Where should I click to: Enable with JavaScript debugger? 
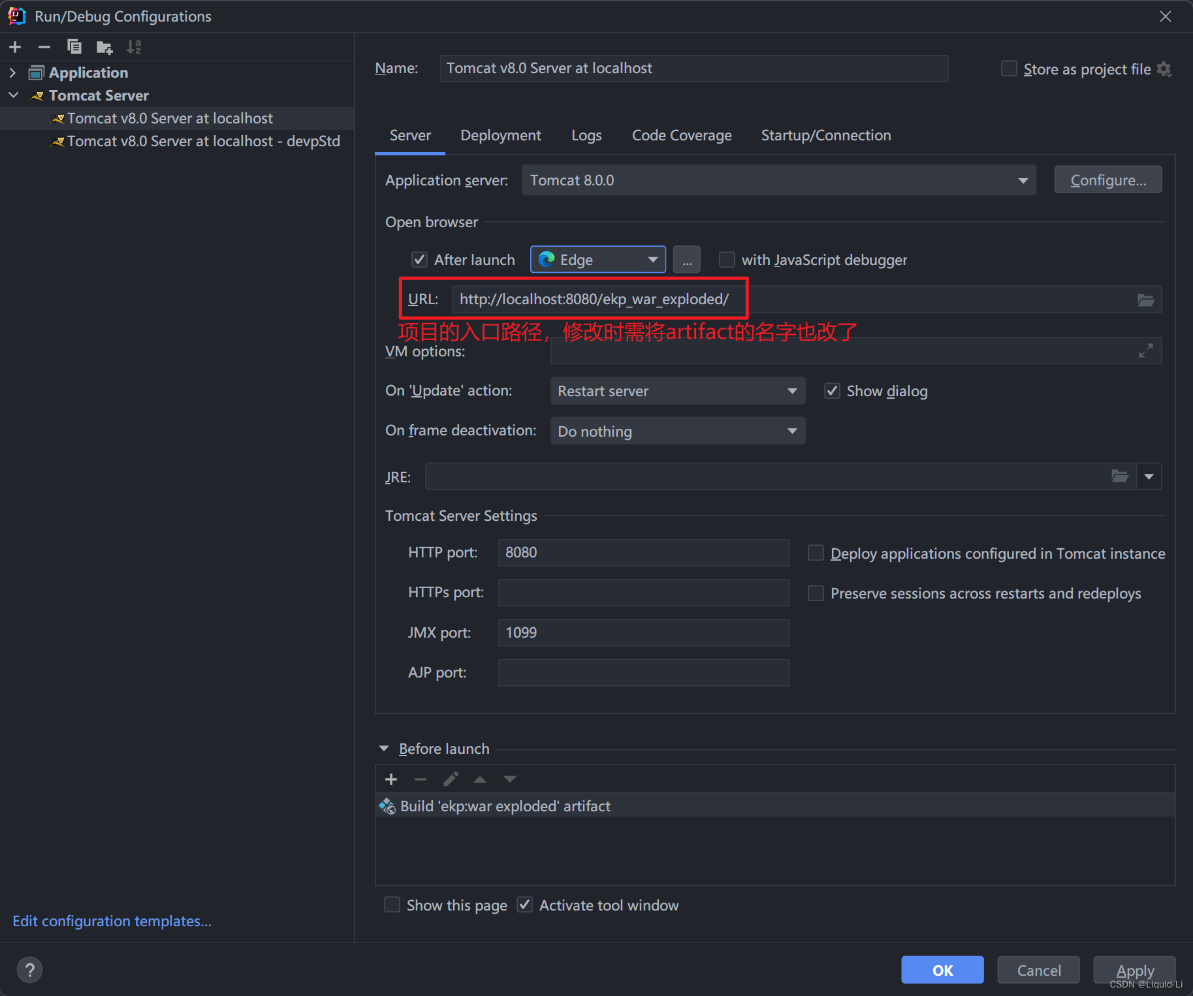pyautogui.click(x=727, y=260)
